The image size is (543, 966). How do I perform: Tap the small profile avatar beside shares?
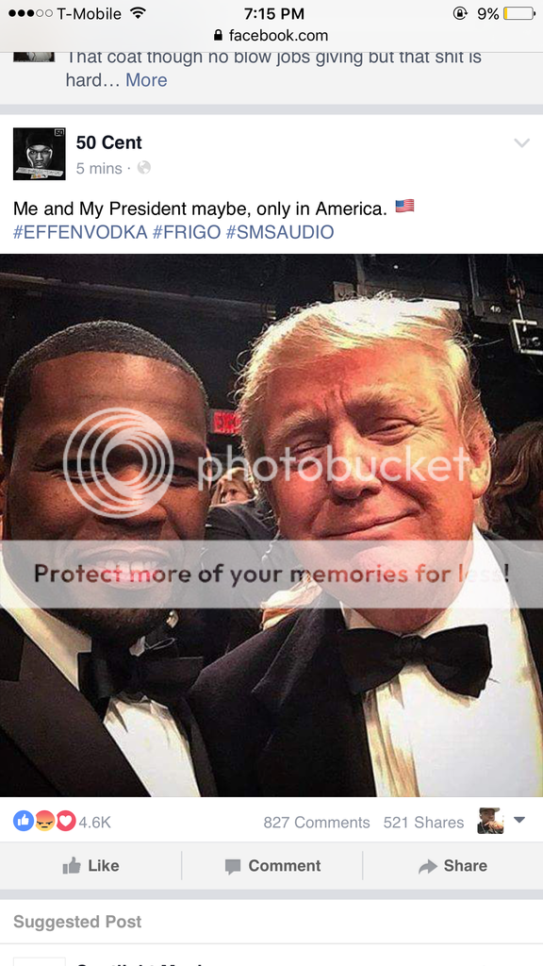click(x=490, y=821)
